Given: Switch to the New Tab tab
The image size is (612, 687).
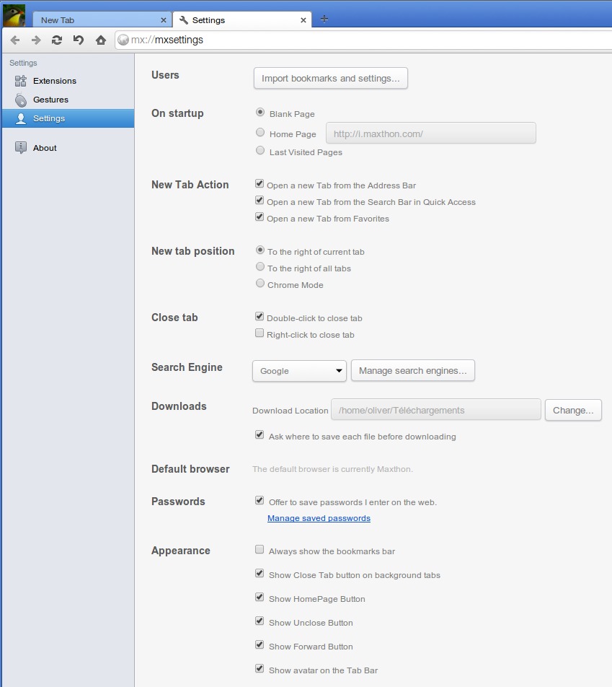Looking at the screenshot, I should (x=101, y=20).
